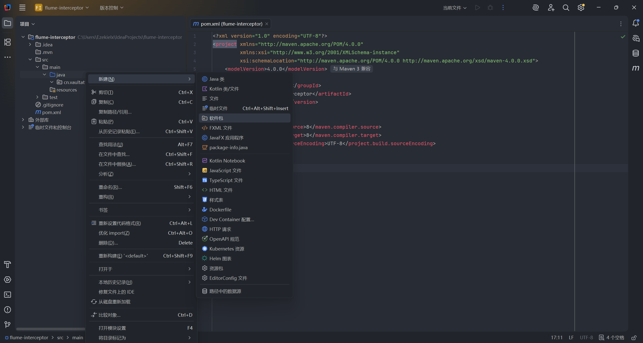The image size is (643, 343).
Task: Create new Java 类
Action: [245, 79]
